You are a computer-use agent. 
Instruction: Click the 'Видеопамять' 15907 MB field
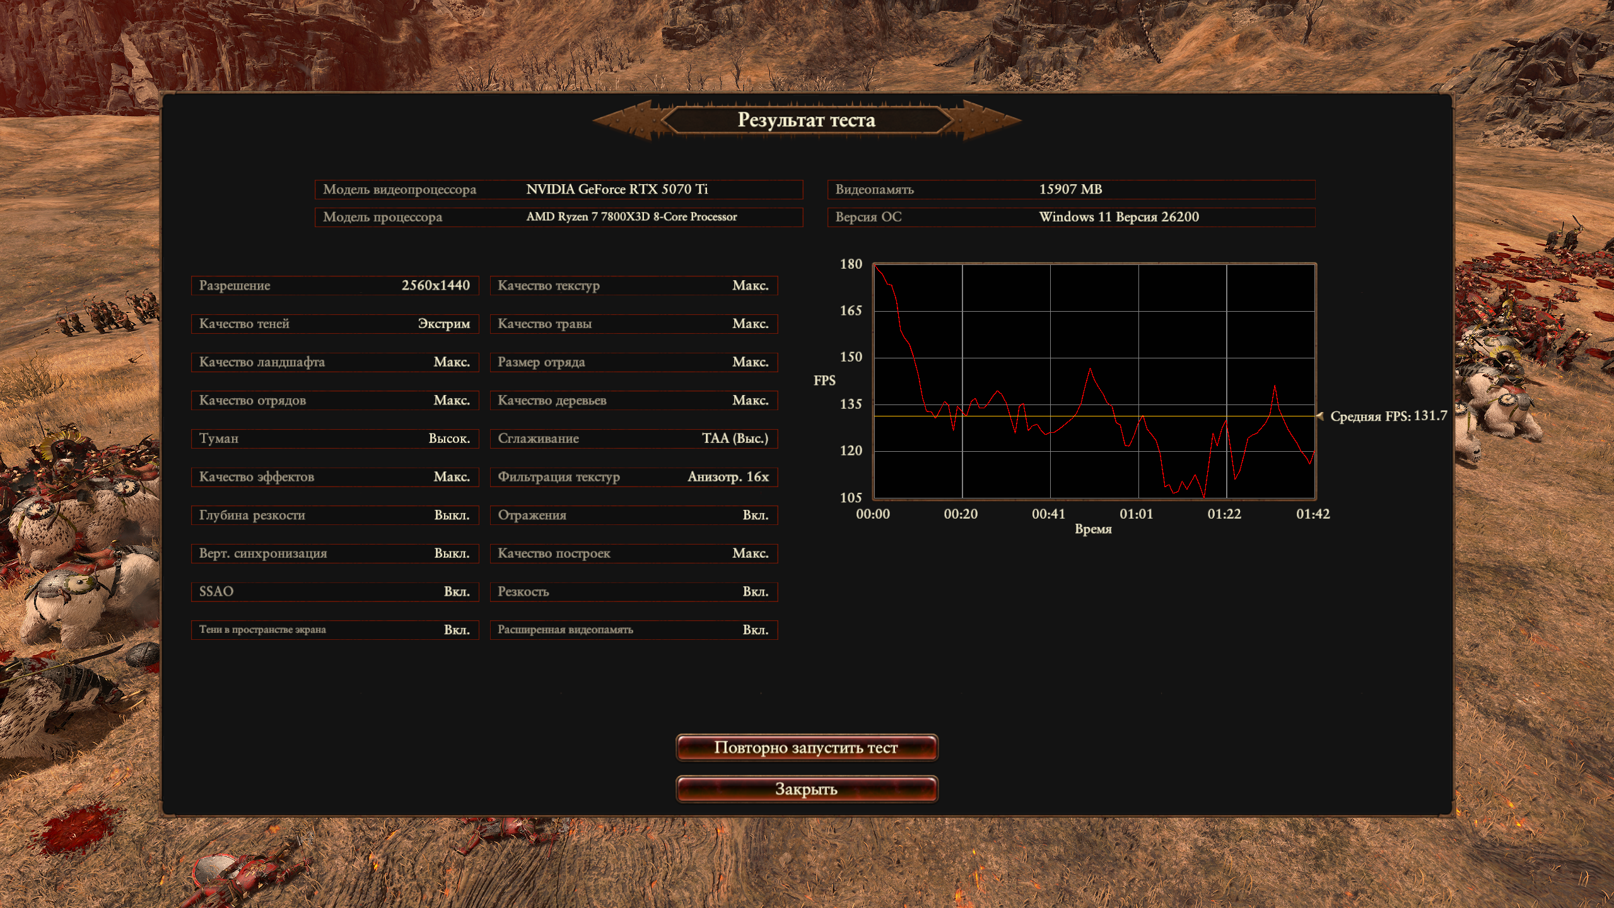(1070, 189)
